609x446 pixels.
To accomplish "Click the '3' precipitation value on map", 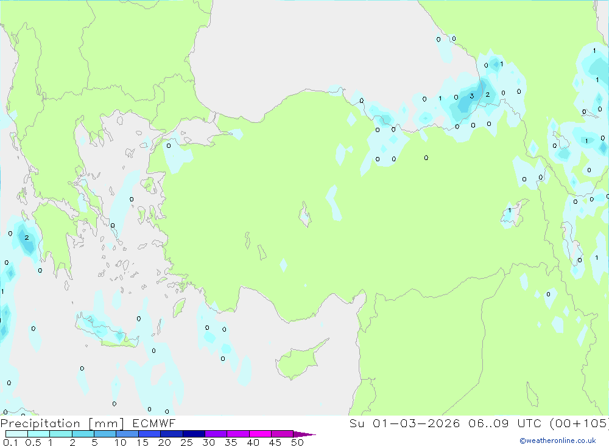I will (472, 96).
